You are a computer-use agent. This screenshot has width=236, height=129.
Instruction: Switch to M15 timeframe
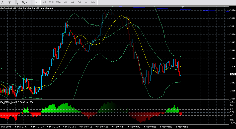tap(51, 2)
